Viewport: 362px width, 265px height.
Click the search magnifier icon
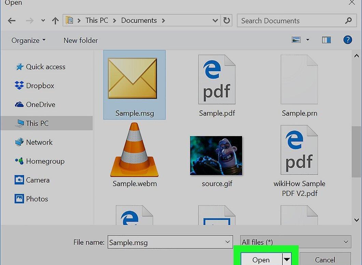348,21
